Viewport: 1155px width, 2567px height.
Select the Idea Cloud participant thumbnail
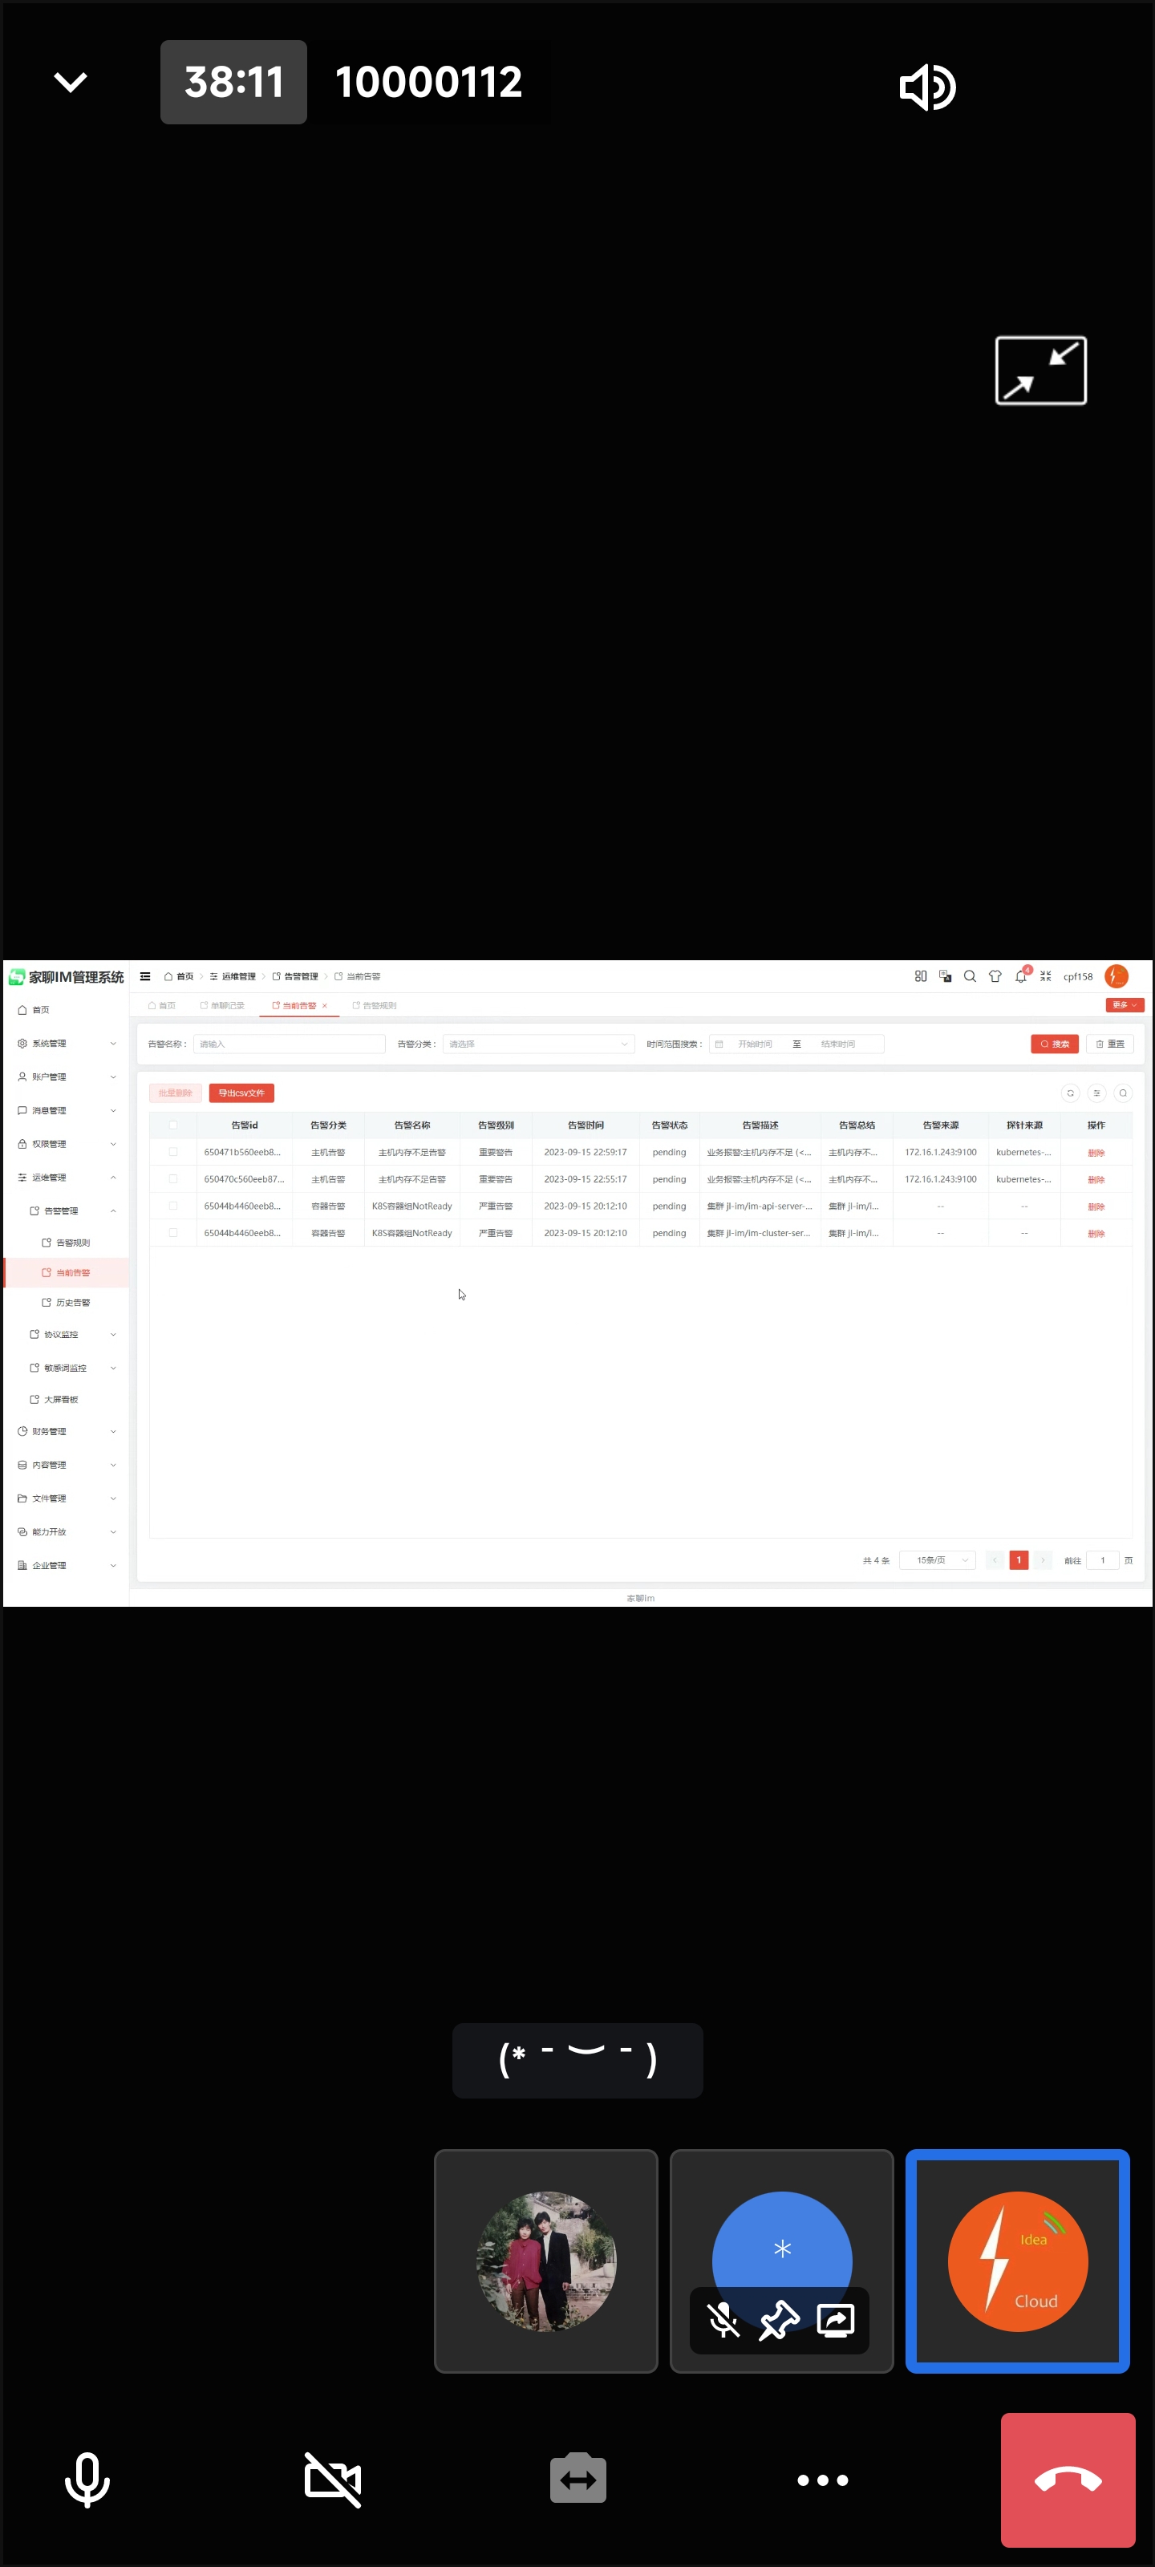click(1016, 2261)
